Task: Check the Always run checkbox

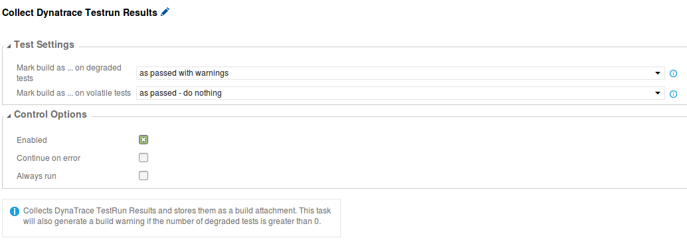Action: pyautogui.click(x=144, y=176)
